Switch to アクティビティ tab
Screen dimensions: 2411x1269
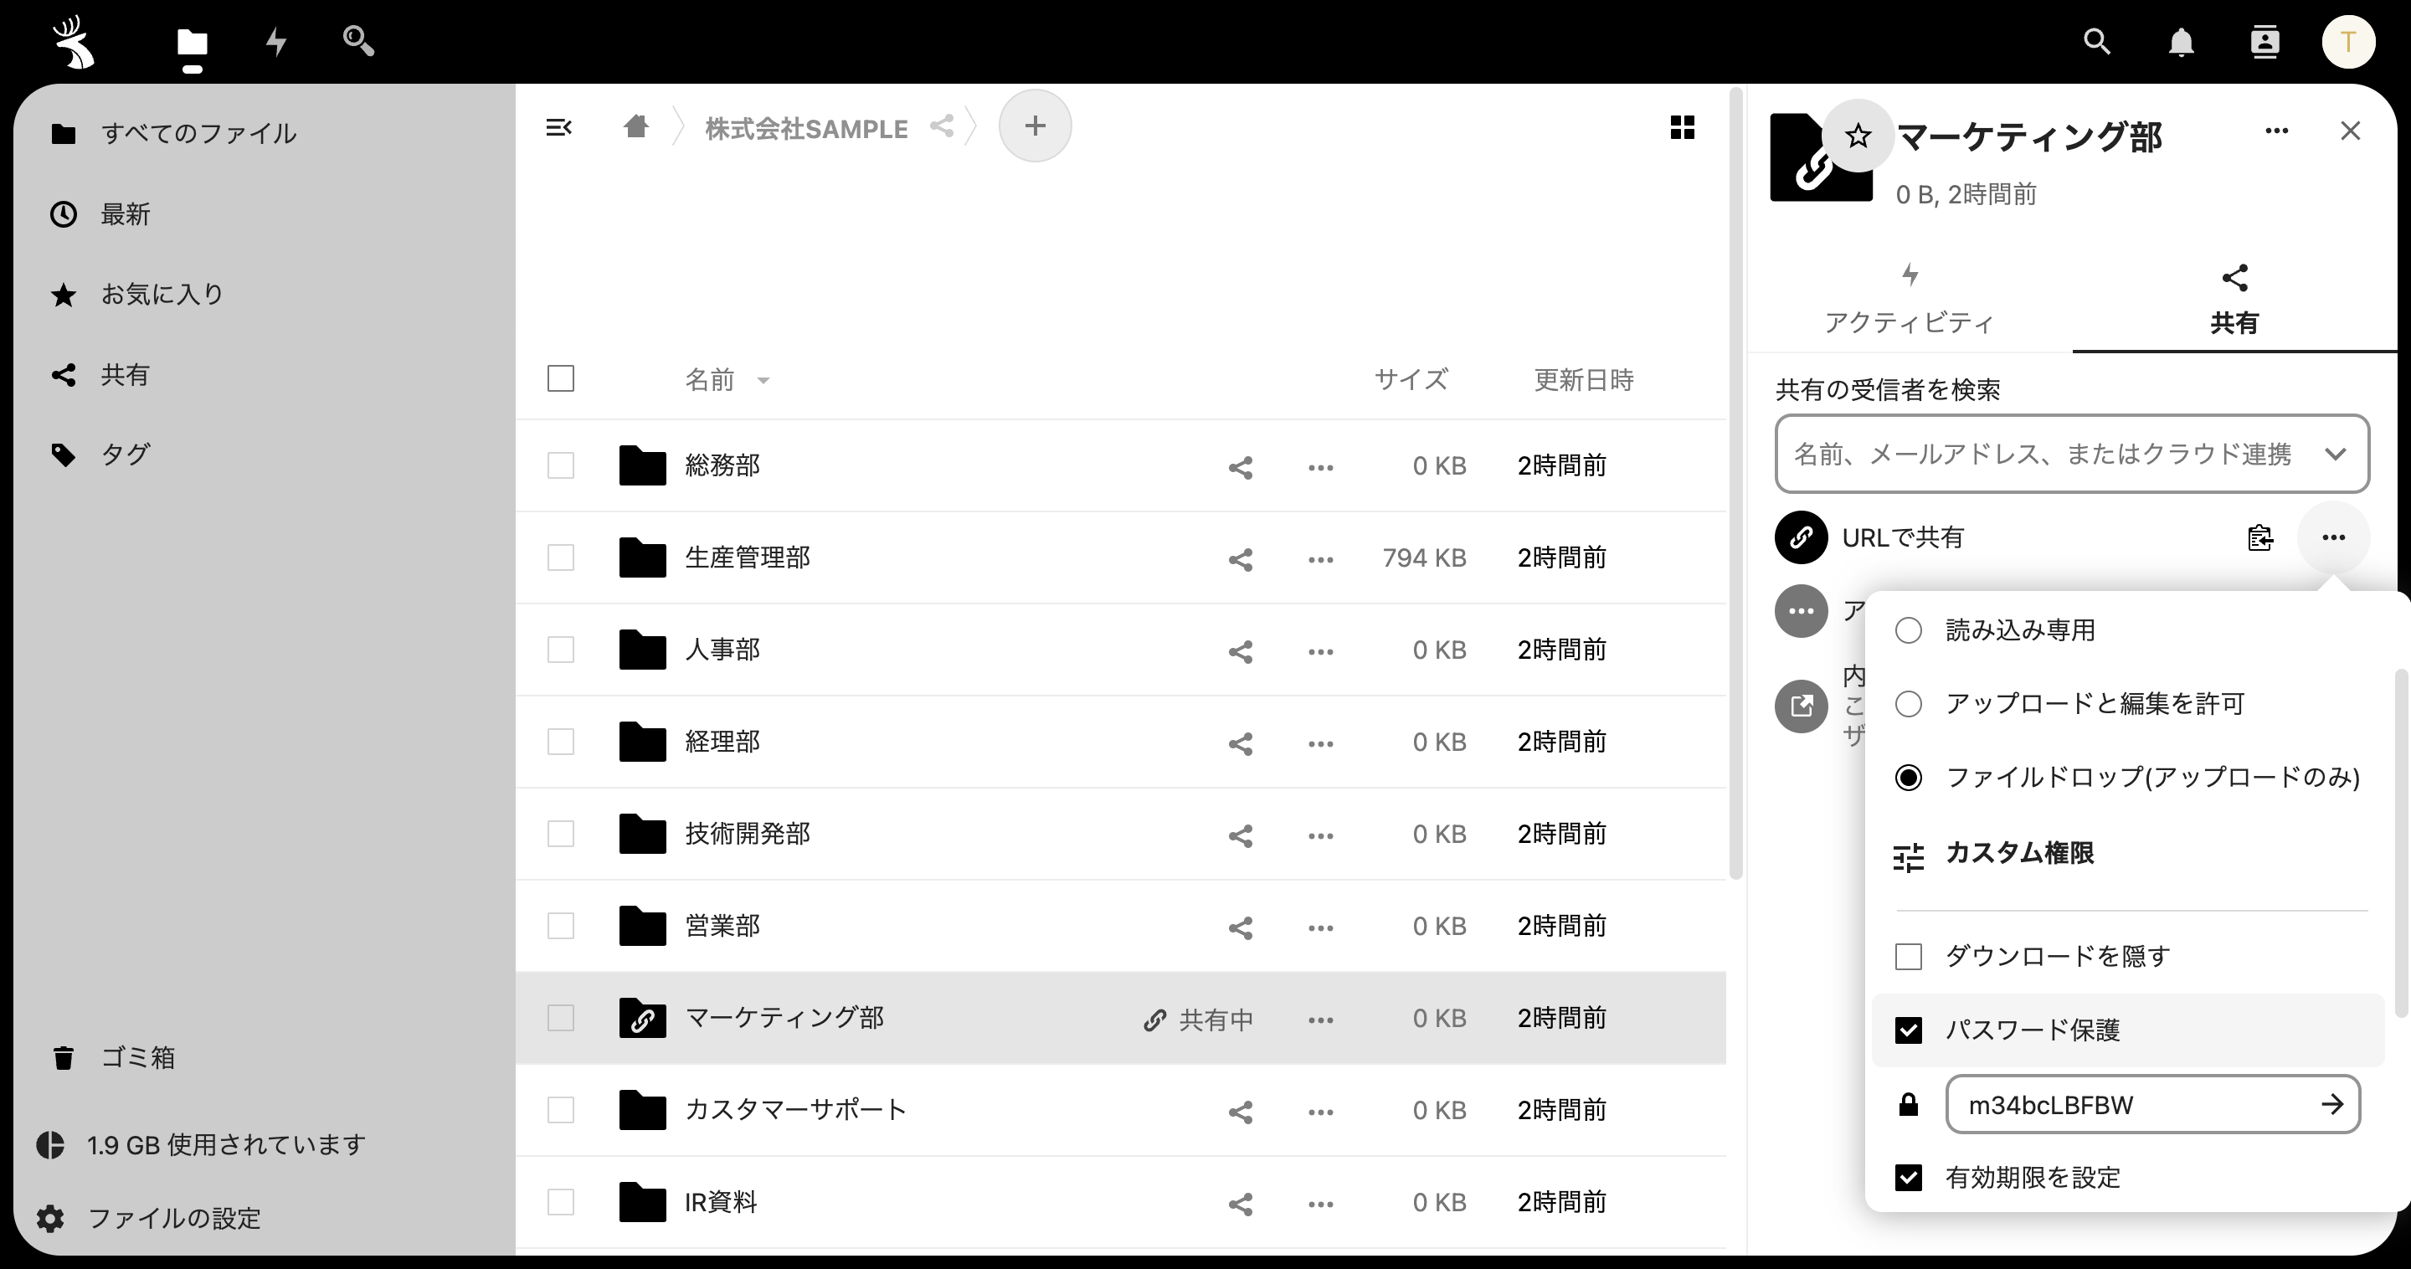tap(1910, 300)
